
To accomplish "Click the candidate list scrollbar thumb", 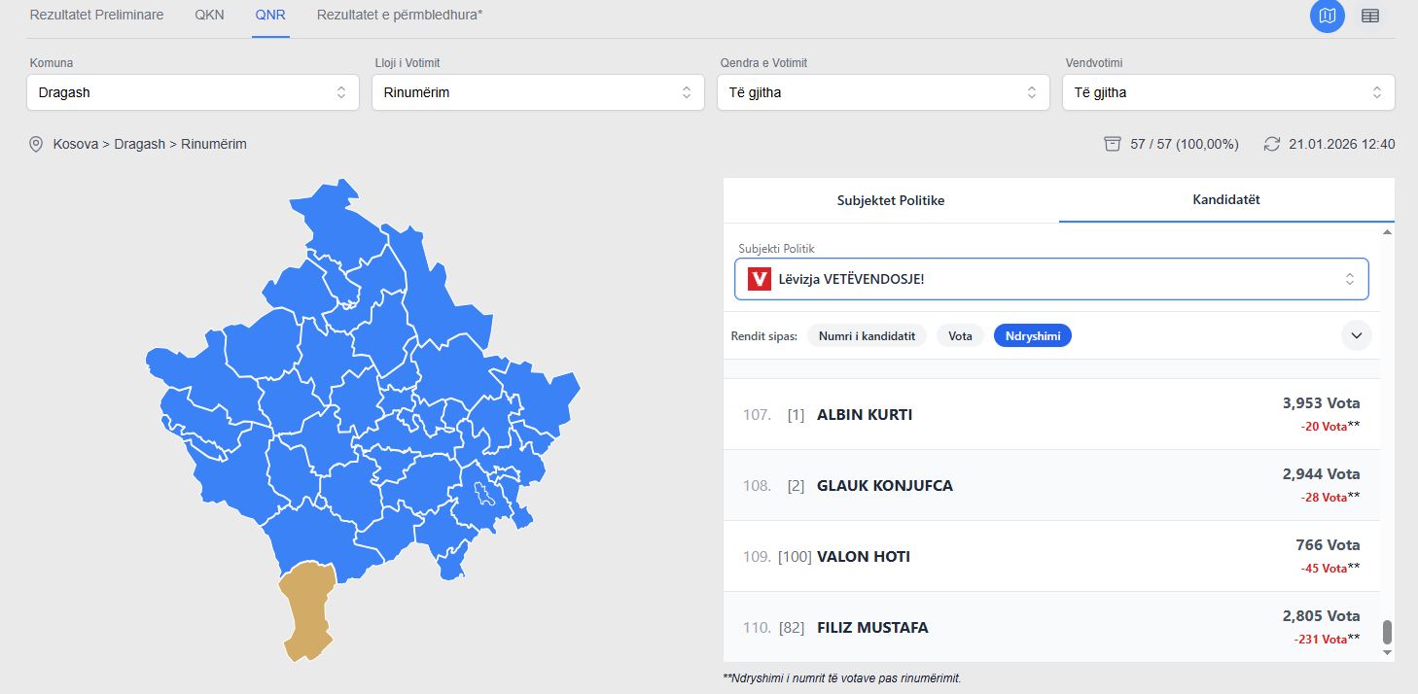I will tap(1387, 632).
